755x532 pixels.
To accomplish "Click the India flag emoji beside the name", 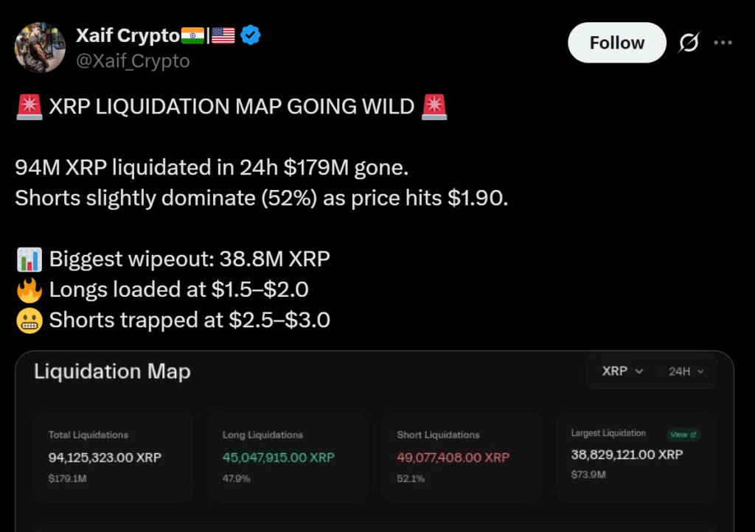I will pos(192,35).
